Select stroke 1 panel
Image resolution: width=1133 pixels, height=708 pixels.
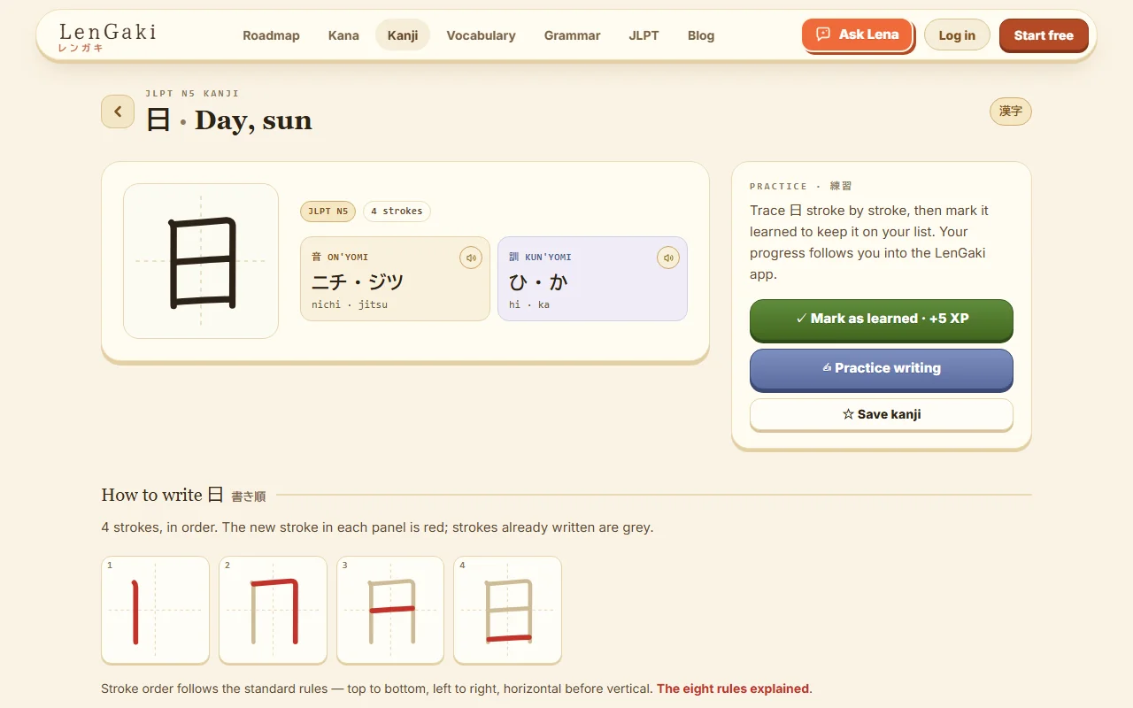[155, 610]
